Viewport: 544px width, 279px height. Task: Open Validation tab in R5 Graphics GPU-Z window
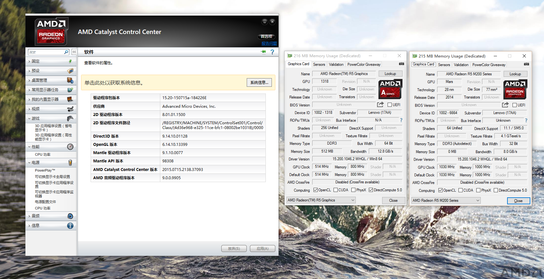point(336,64)
